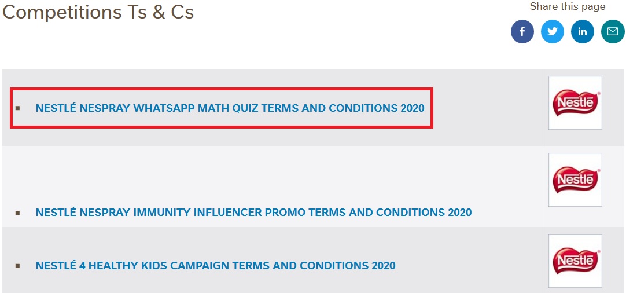This screenshot has height=293, width=626.
Task: Click empty area above Immunity Influencer link
Action: tap(253, 174)
